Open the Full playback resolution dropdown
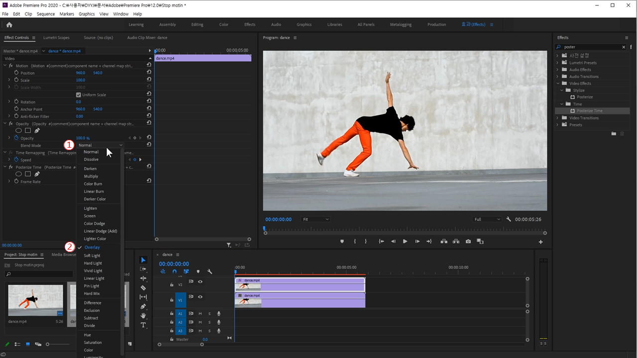The image size is (637, 358). click(487, 219)
